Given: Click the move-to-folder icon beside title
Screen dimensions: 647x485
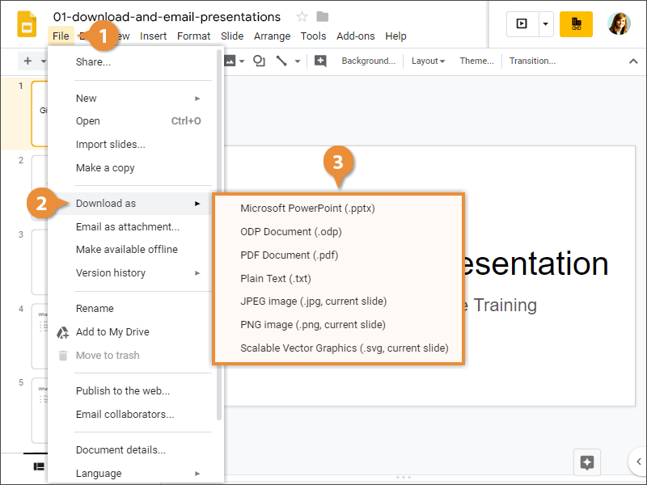Looking at the screenshot, I should pos(323,17).
